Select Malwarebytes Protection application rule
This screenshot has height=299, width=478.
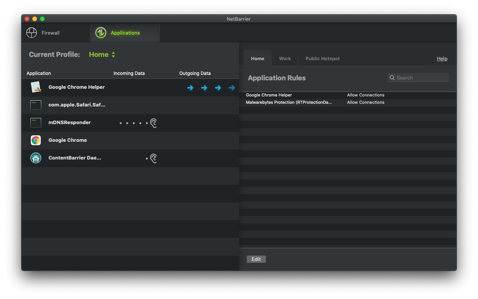348,102
